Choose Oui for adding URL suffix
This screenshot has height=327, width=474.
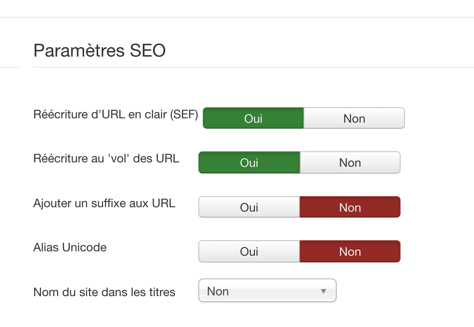pos(249,207)
